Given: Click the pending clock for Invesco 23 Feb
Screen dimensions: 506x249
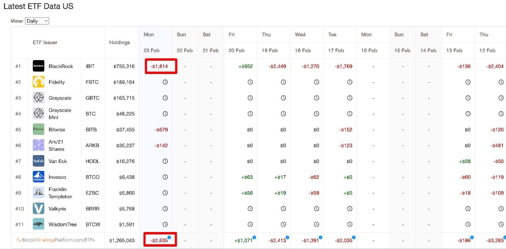Looking at the screenshot, I should click(x=165, y=177).
